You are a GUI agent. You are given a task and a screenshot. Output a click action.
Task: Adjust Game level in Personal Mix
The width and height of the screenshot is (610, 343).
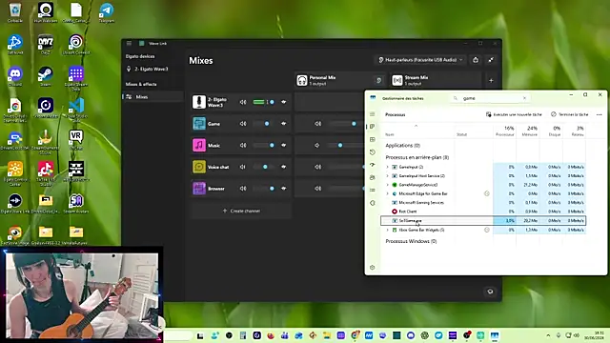point(345,124)
